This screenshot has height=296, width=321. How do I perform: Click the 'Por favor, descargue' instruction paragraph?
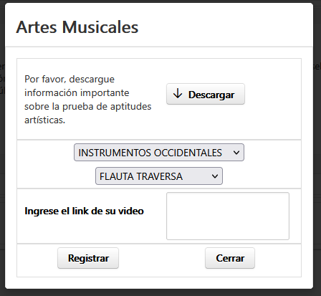click(x=88, y=100)
